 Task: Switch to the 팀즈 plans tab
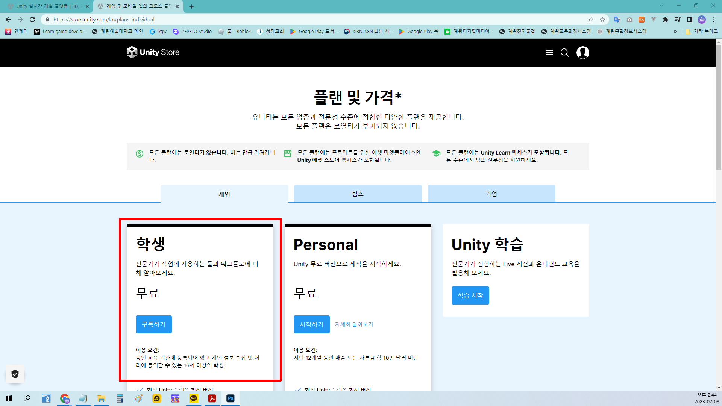[x=358, y=194]
